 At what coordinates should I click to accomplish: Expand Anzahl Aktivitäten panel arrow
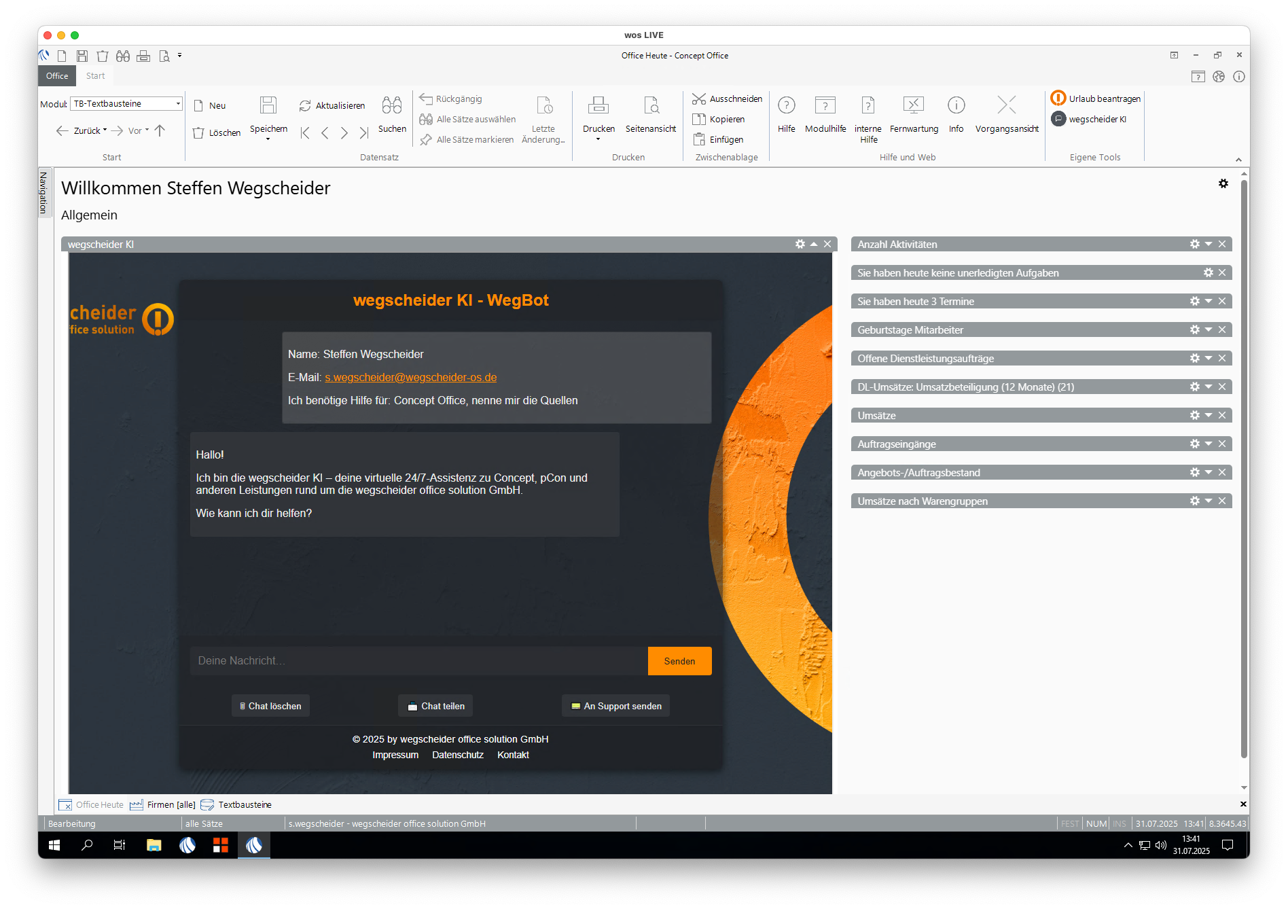(1209, 244)
